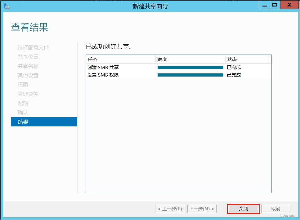Viewport: 300px width, 220px height.
Task: Click the 已成功创建共享 message
Action: pos(109,47)
